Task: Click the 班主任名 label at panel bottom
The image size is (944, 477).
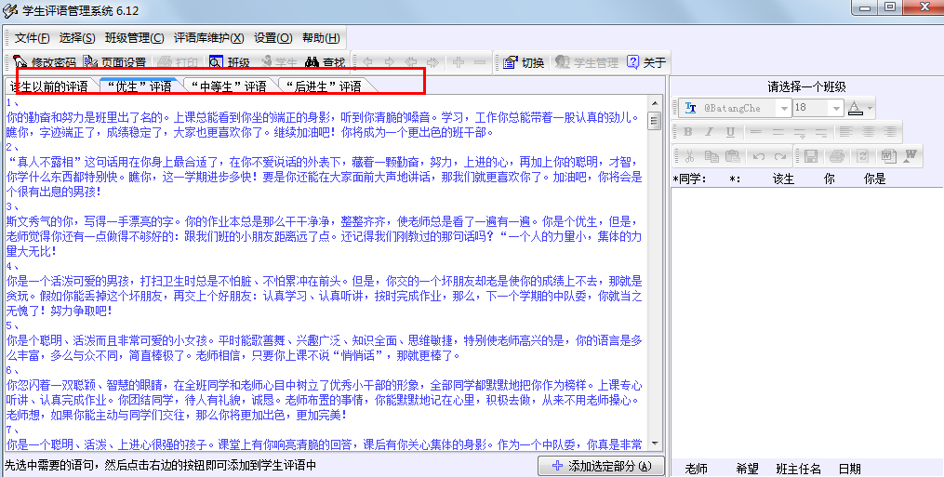Action: 798,469
